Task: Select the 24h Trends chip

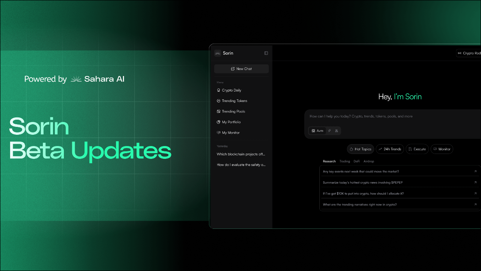Action: (x=390, y=149)
